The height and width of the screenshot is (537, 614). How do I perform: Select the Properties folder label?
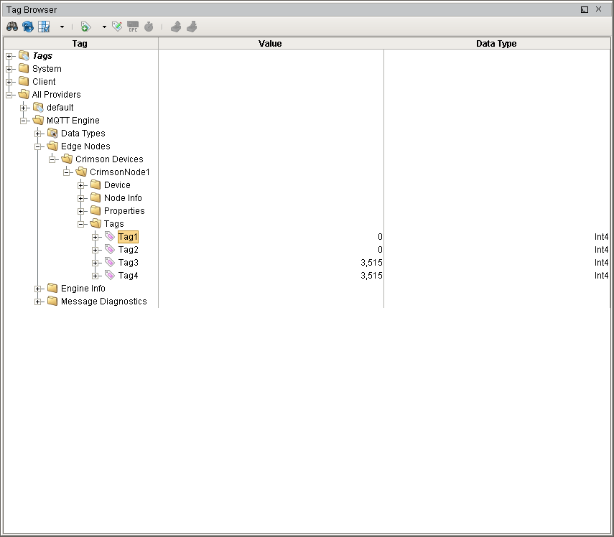(124, 211)
